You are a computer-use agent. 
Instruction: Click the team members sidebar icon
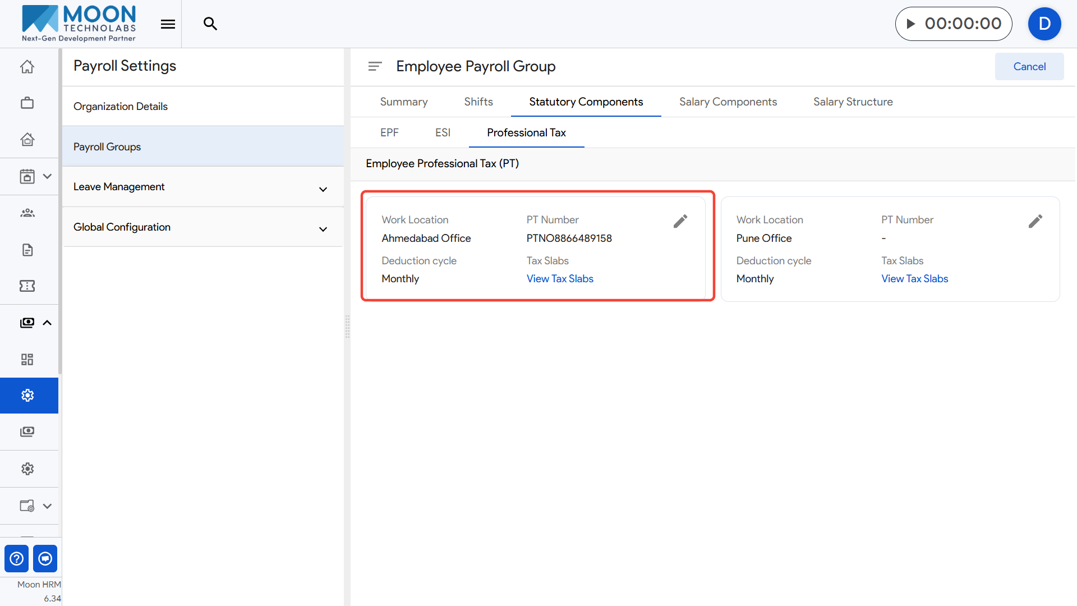(x=27, y=213)
